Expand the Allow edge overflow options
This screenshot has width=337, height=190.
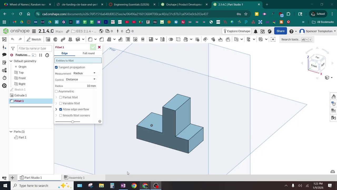tap(56, 109)
